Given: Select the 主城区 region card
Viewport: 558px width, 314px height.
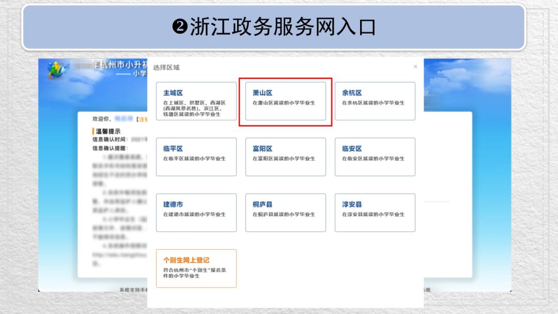Looking at the screenshot, I should [196, 101].
